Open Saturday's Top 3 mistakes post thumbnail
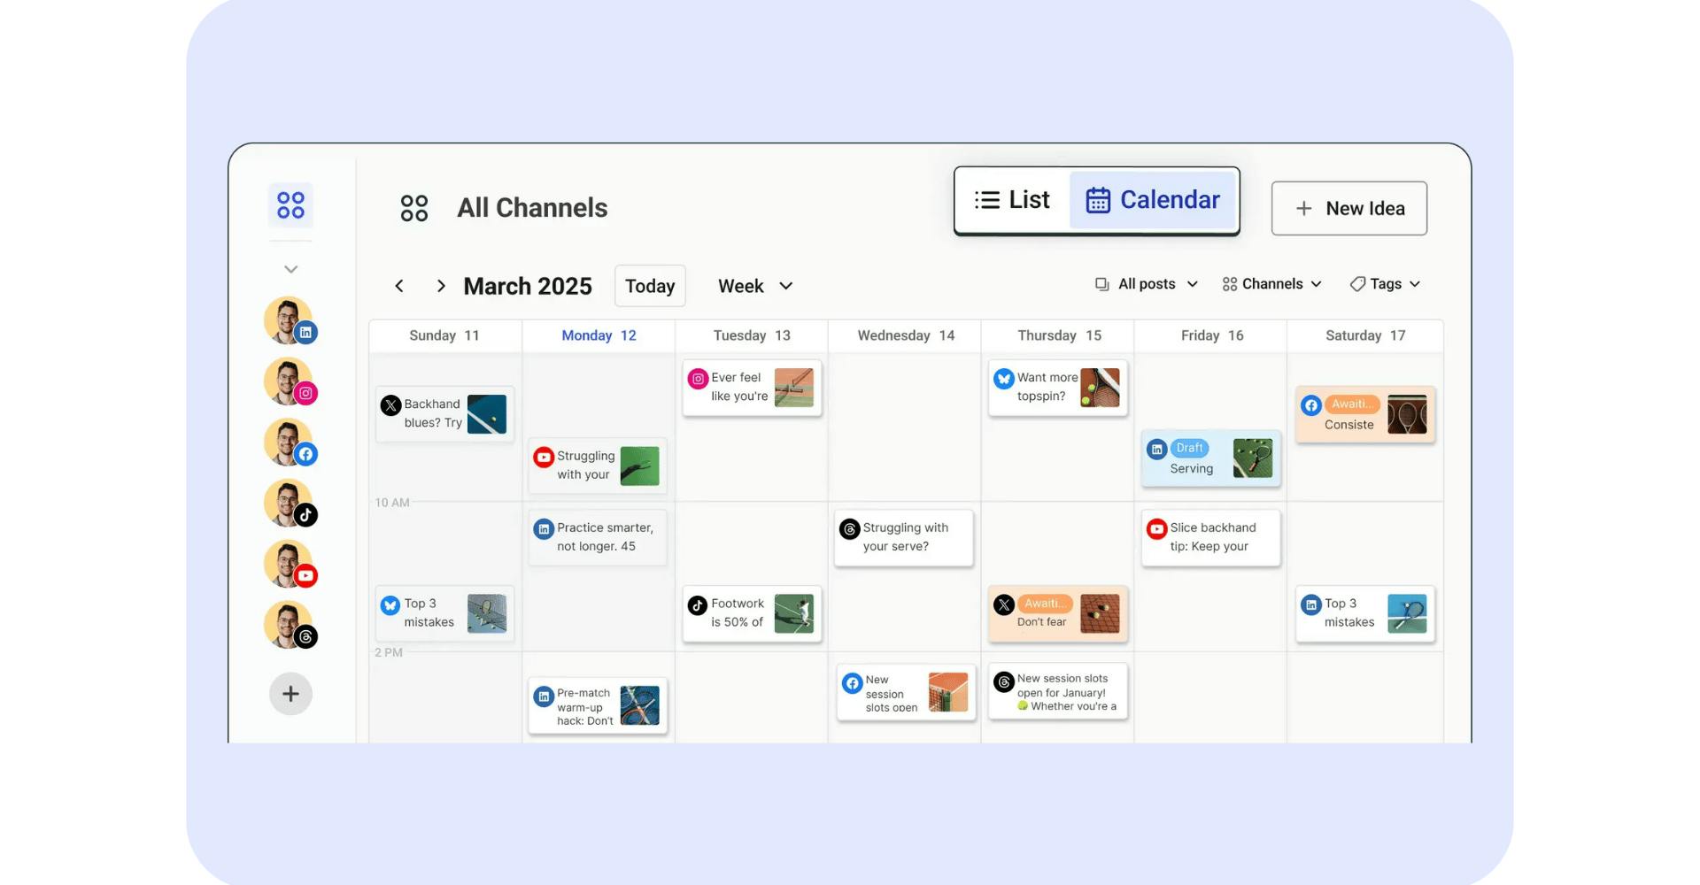Image resolution: width=1700 pixels, height=885 pixels. [x=1407, y=613]
